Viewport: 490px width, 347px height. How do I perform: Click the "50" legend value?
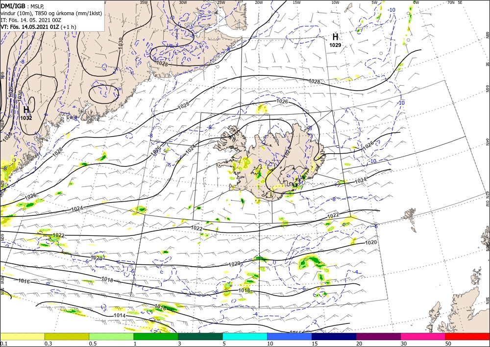tap(448, 344)
